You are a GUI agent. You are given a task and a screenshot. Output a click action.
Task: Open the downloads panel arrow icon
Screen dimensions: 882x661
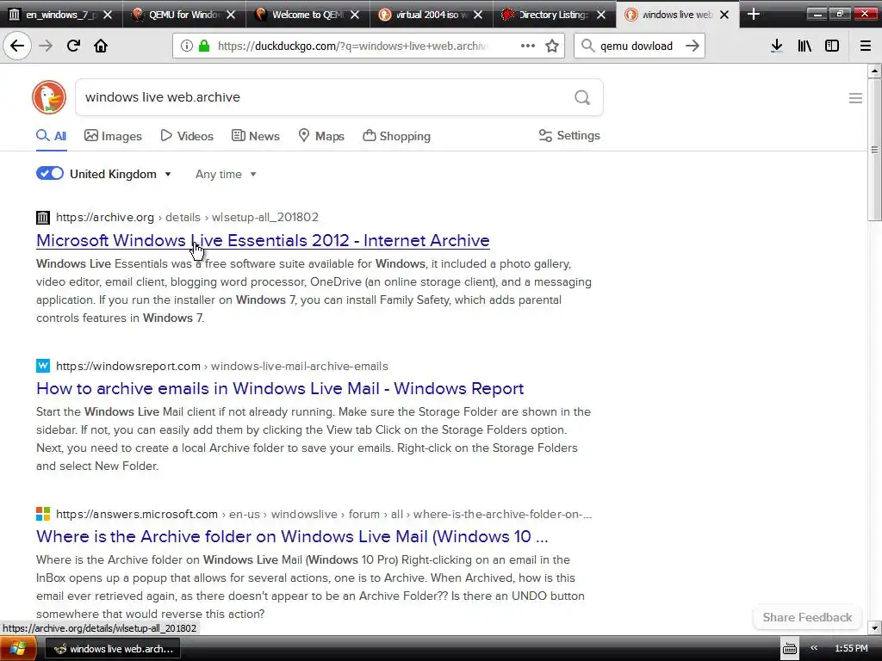776,46
